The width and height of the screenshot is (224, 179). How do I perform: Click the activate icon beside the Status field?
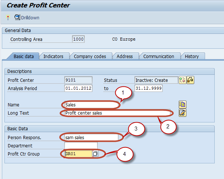click(x=182, y=80)
